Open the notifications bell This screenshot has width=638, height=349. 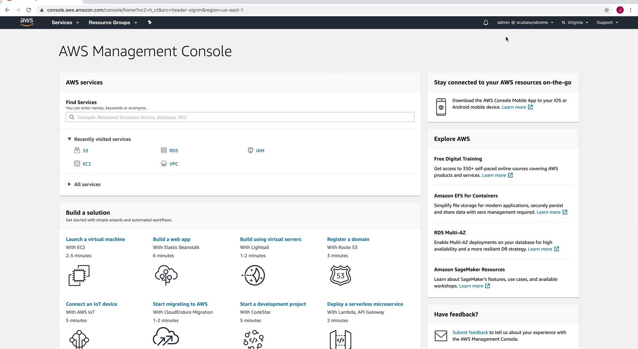485,23
